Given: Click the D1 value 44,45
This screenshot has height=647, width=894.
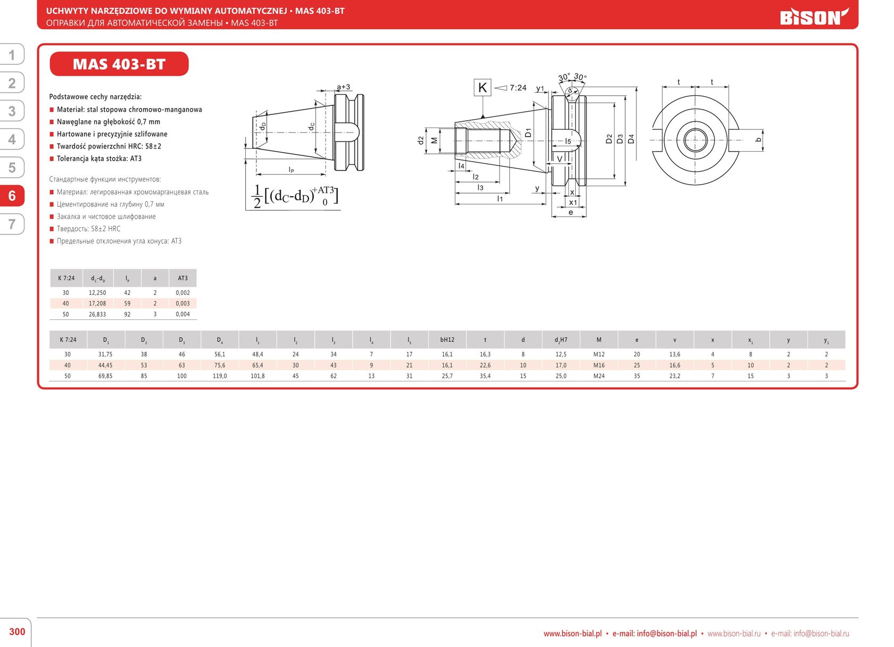Looking at the screenshot, I should (x=105, y=366).
